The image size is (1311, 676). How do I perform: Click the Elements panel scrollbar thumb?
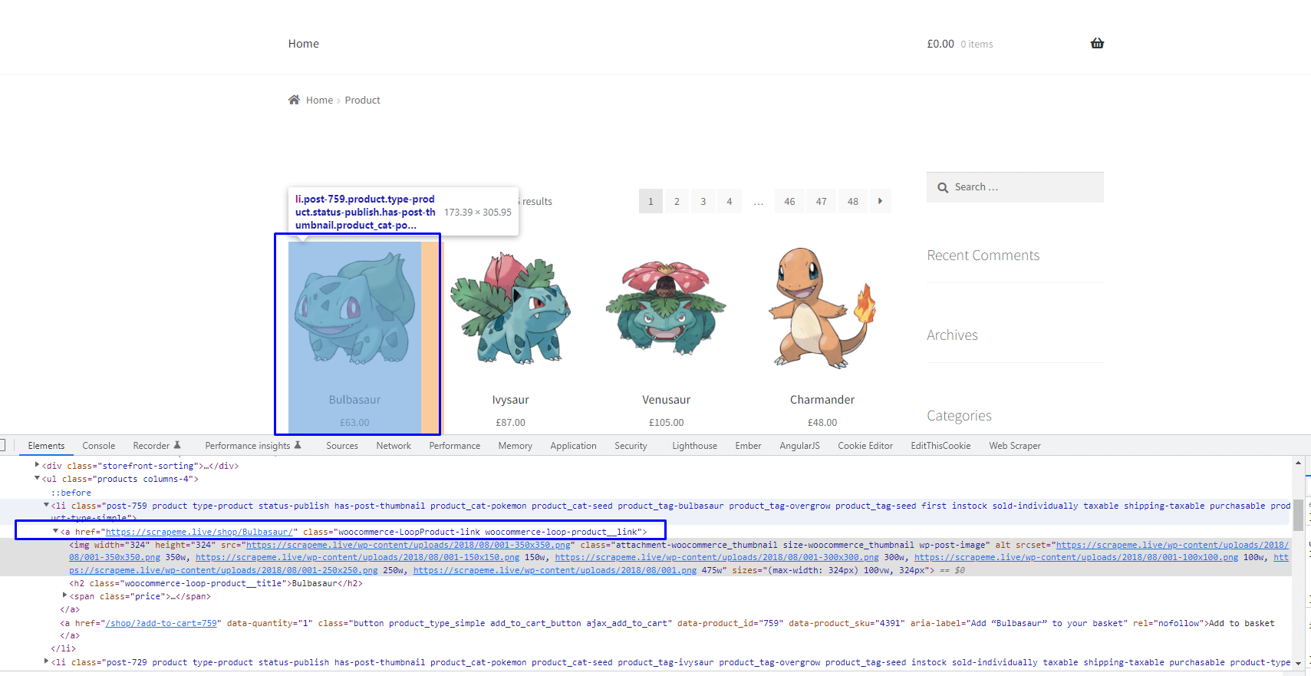click(1298, 515)
